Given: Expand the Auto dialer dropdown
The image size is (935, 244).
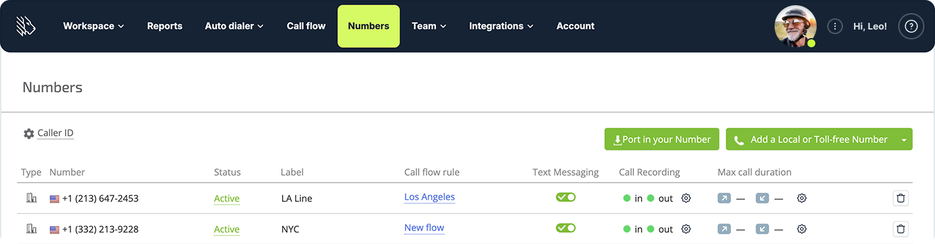Looking at the screenshot, I should [234, 26].
